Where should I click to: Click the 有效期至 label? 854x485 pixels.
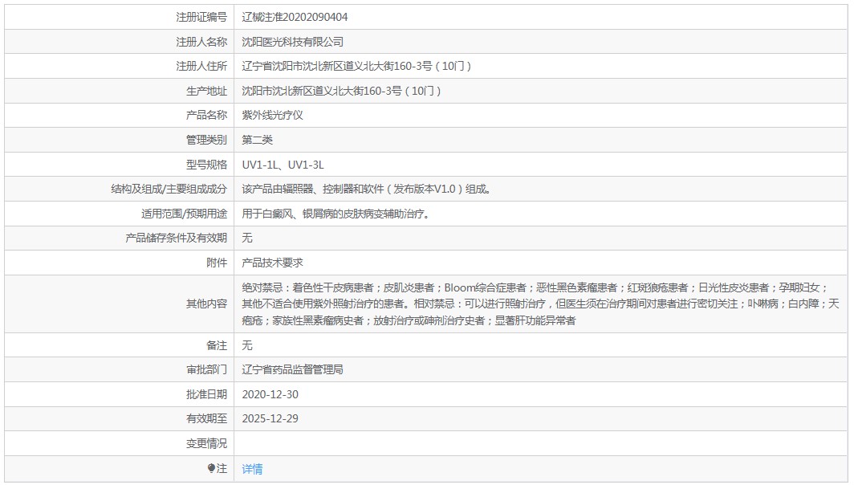[206, 418]
